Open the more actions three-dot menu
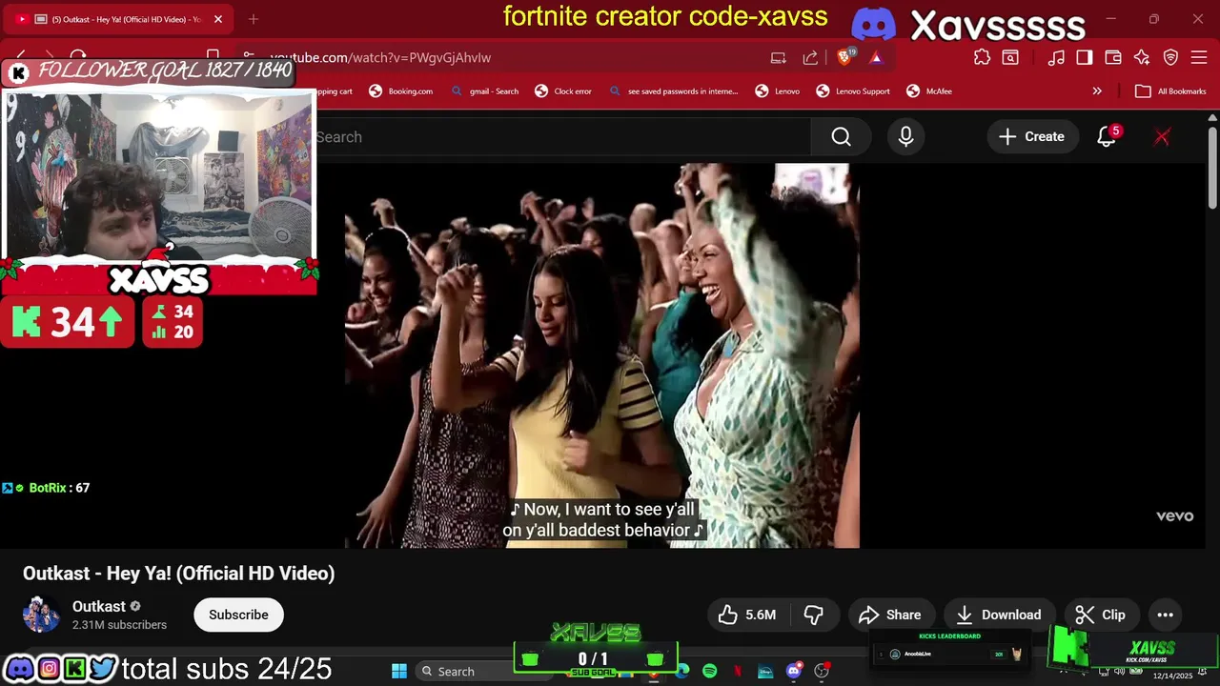Image resolution: width=1220 pixels, height=686 pixels. (1165, 615)
